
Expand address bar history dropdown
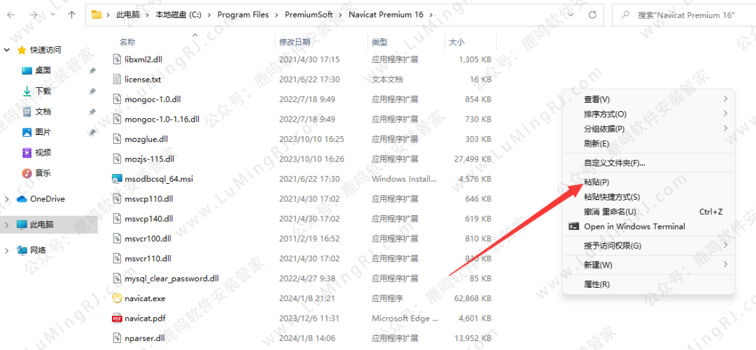(571, 15)
